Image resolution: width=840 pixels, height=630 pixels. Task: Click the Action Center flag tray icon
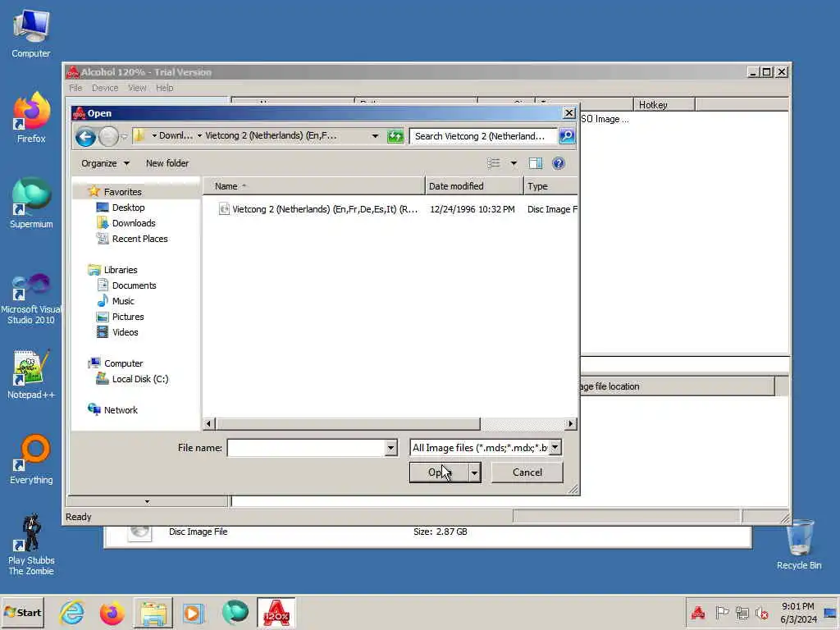click(x=722, y=612)
